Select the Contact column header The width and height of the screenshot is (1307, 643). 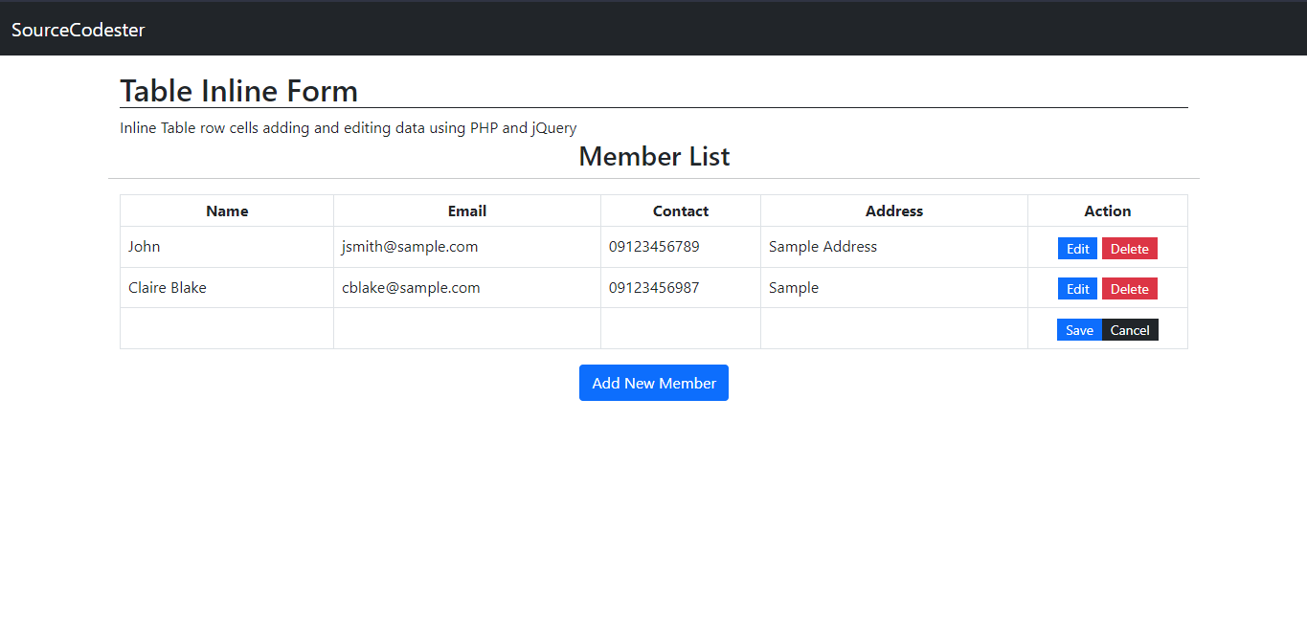point(680,211)
